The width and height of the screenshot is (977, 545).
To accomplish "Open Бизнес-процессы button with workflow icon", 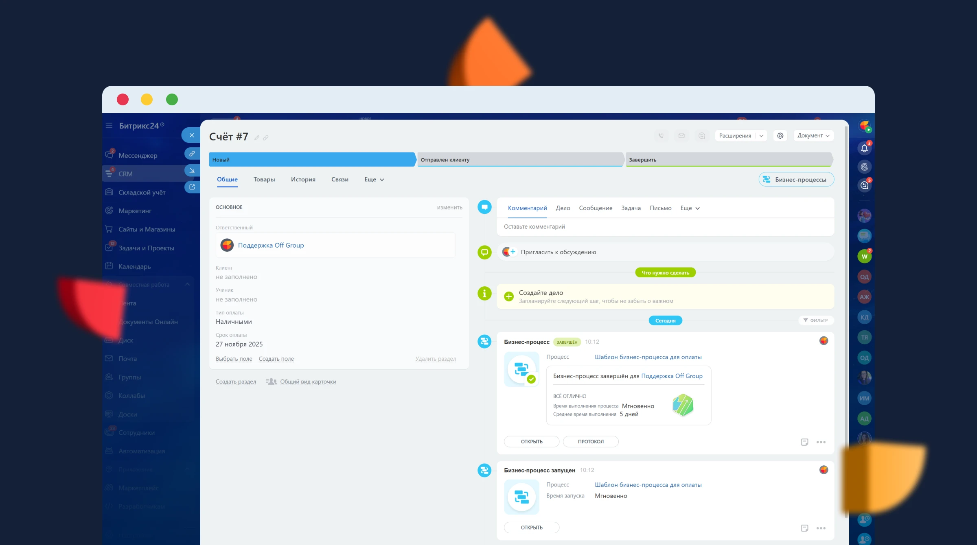I will (x=796, y=180).
